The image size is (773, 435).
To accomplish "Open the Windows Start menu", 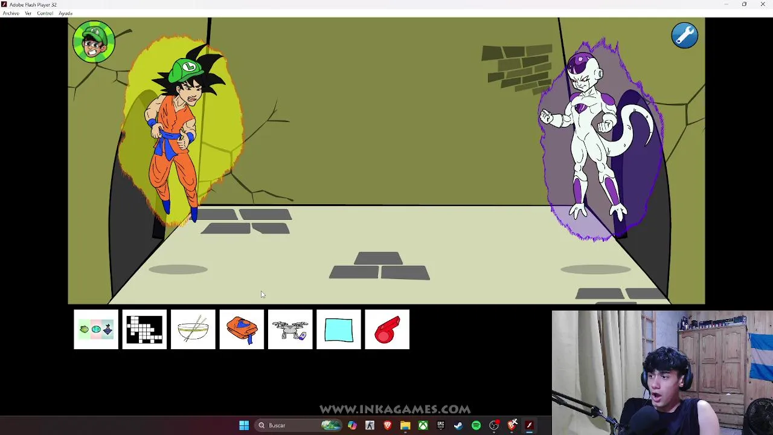I will click(244, 425).
